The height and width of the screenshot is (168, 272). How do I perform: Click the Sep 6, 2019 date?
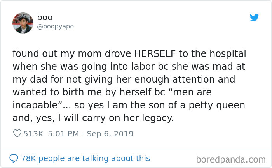pyautogui.click(x=110, y=134)
